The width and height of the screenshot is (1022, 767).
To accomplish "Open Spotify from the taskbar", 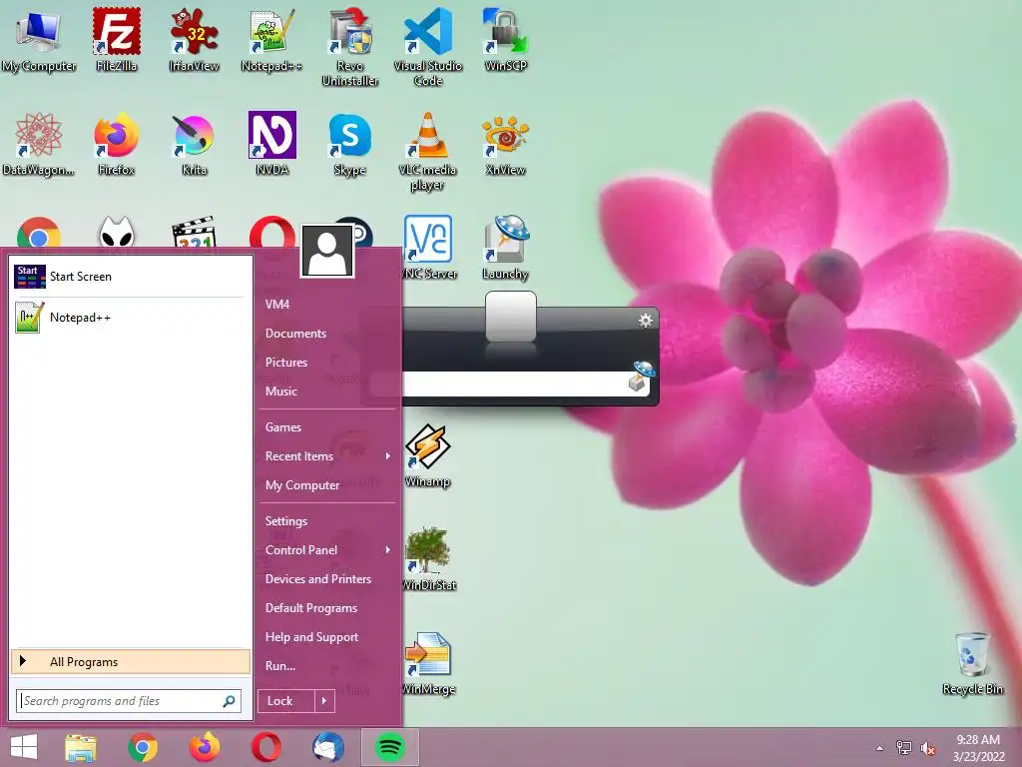I will click(x=390, y=747).
